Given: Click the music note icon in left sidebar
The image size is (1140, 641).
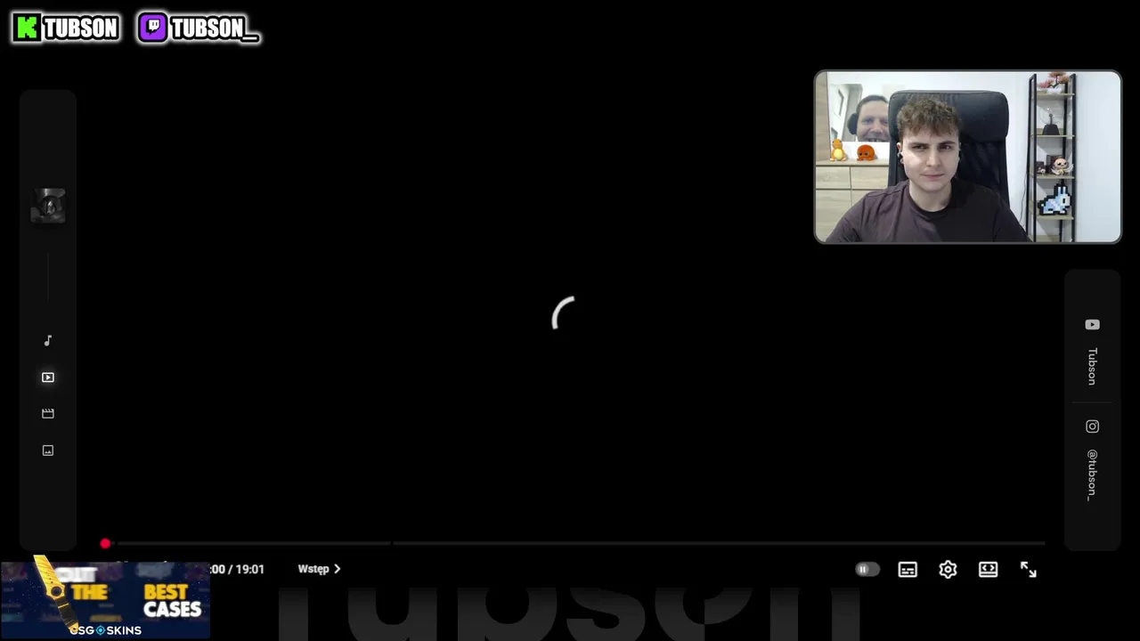Looking at the screenshot, I should click(48, 340).
